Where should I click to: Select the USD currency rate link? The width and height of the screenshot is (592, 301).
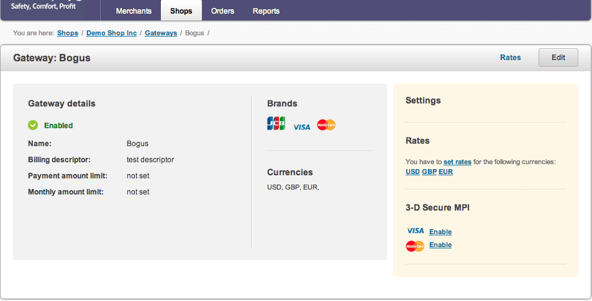[x=412, y=172]
